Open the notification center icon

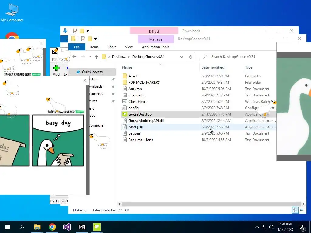point(302,227)
